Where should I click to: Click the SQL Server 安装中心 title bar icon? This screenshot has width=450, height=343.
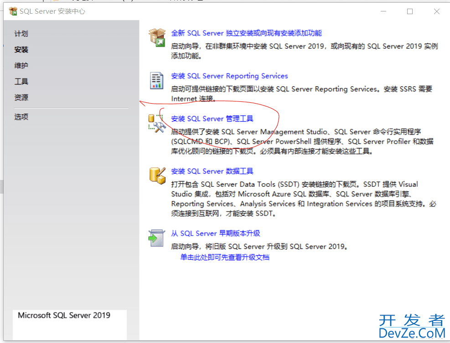click(13, 11)
